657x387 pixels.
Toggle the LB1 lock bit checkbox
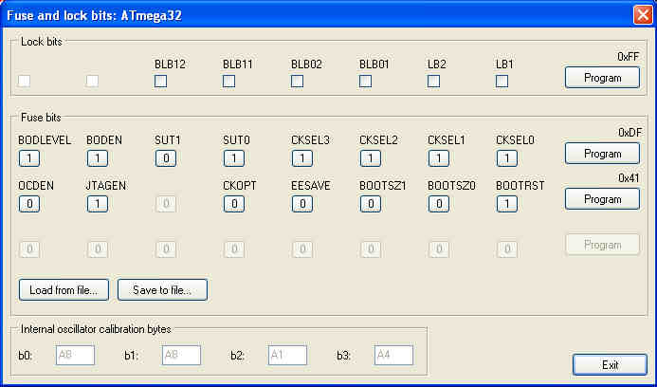click(x=502, y=81)
